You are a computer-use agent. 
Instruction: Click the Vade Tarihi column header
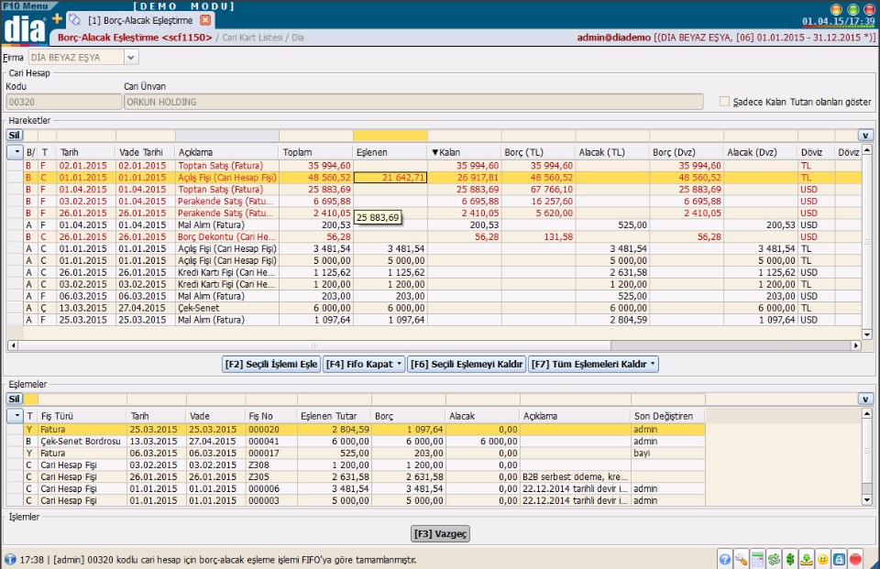(x=145, y=152)
